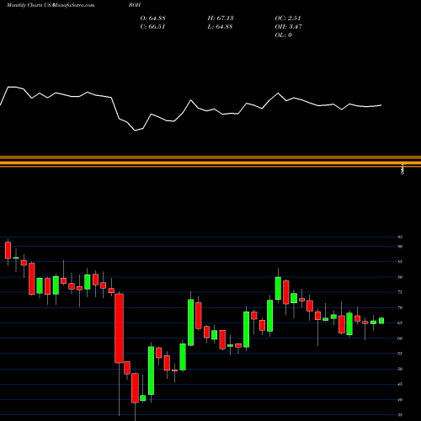Click the price axis label '90'
The image size is (421, 421).
click(x=400, y=247)
